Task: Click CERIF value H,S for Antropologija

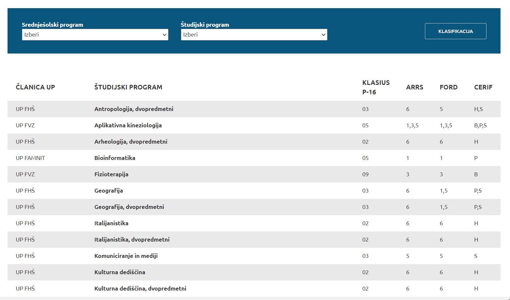Action: click(478, 109)
